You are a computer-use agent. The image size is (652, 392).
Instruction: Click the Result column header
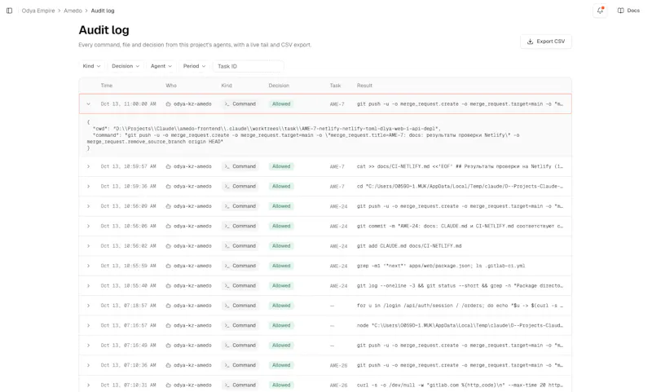364,86
